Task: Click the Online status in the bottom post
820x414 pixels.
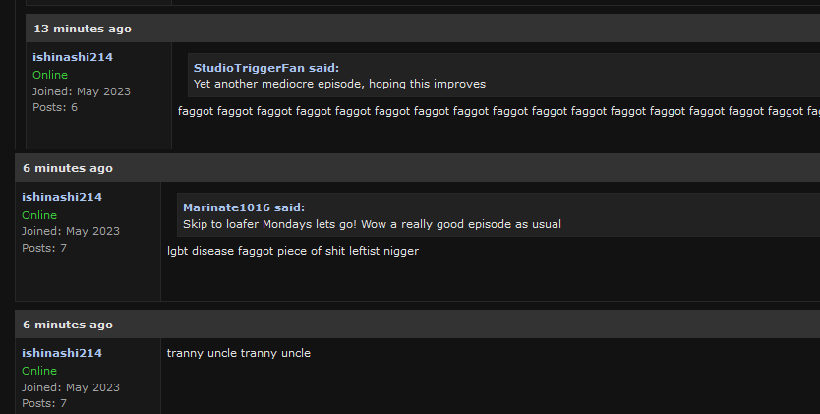Action: pyautogui.click(x=39, y=371)
